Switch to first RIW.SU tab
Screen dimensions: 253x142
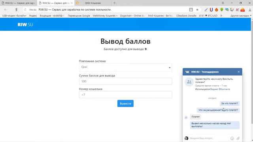[x=19, y=3]
